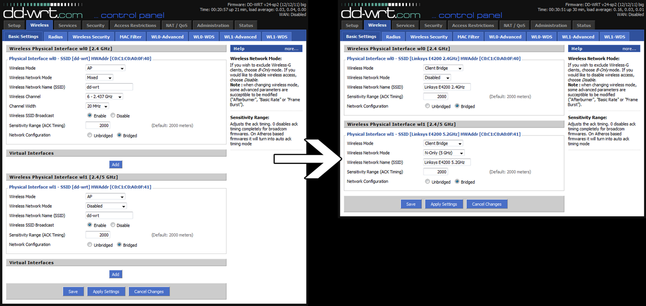Click SSID field Linksys E4200 5.2GHz
This screenshot has height=306, width=646.
447,162
